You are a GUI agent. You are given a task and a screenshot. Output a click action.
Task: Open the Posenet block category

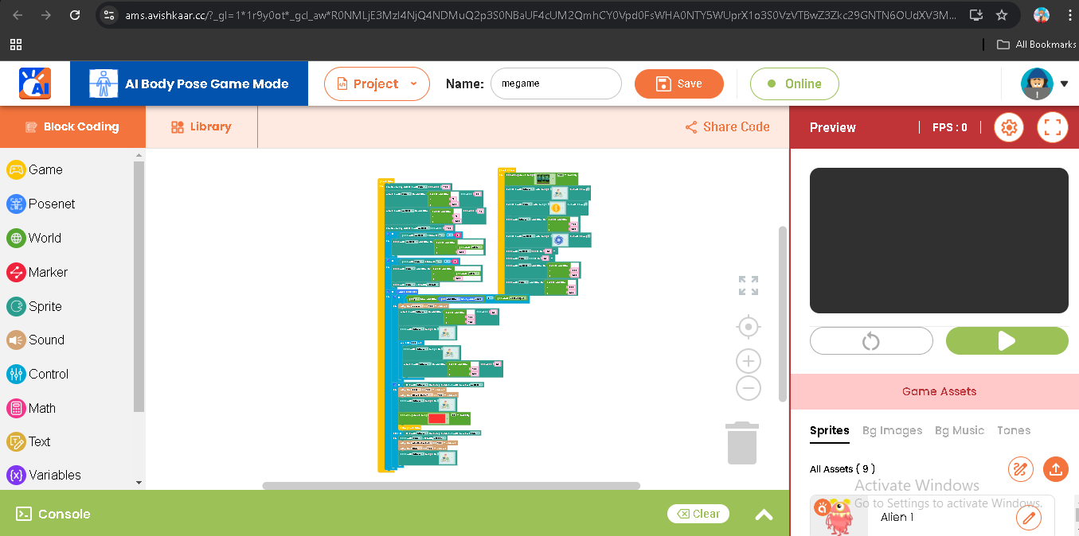click(x=41, y=204)
